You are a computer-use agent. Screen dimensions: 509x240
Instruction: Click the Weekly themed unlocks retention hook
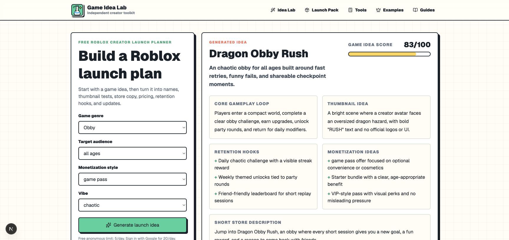pos(256,181)
